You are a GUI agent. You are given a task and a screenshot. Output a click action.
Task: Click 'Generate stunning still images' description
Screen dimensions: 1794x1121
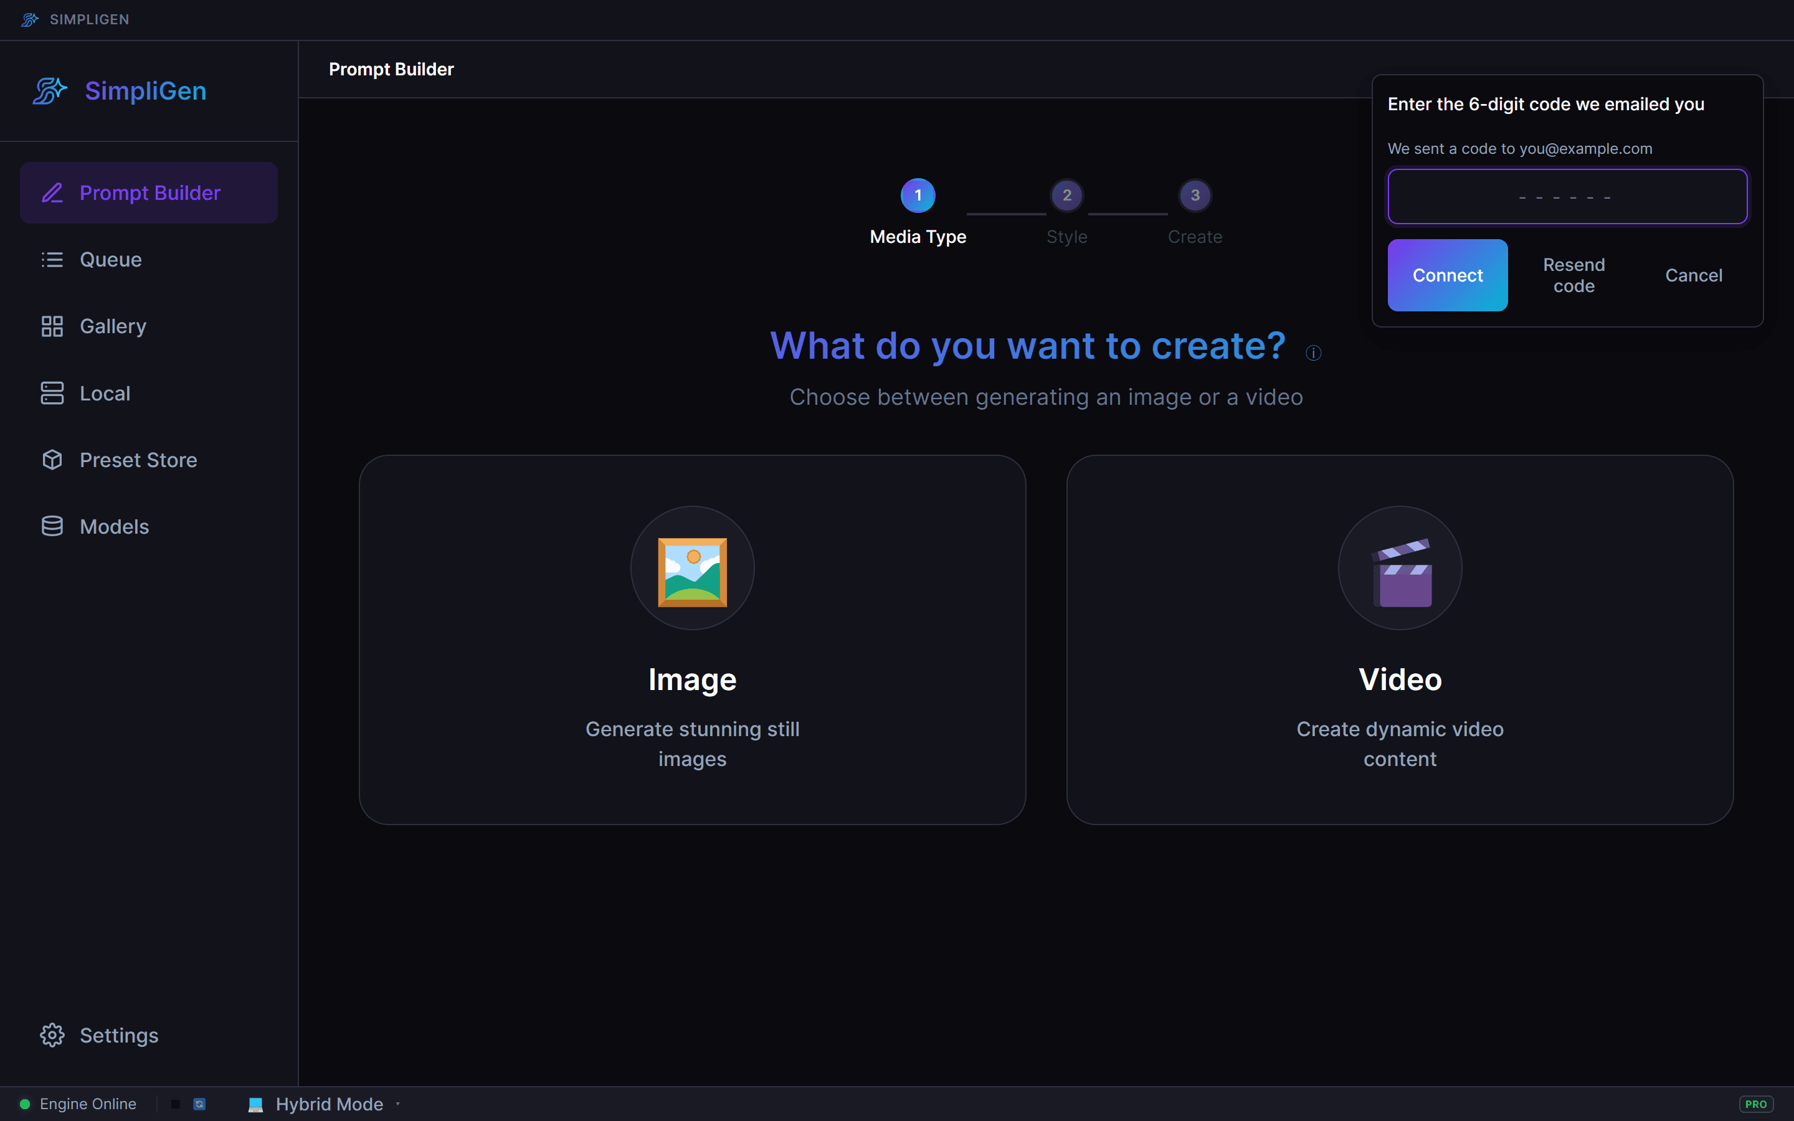[693, 744]
